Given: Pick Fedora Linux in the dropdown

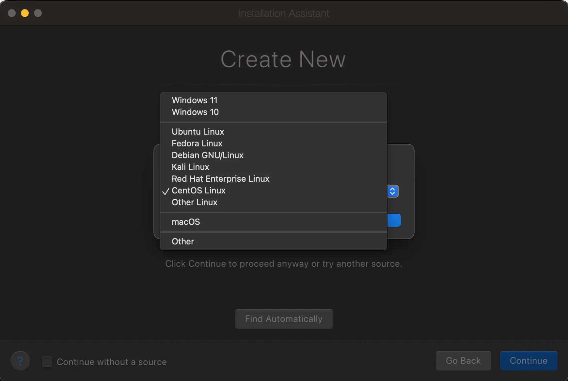Looking at the screenshot, I should tap(197, 143).
